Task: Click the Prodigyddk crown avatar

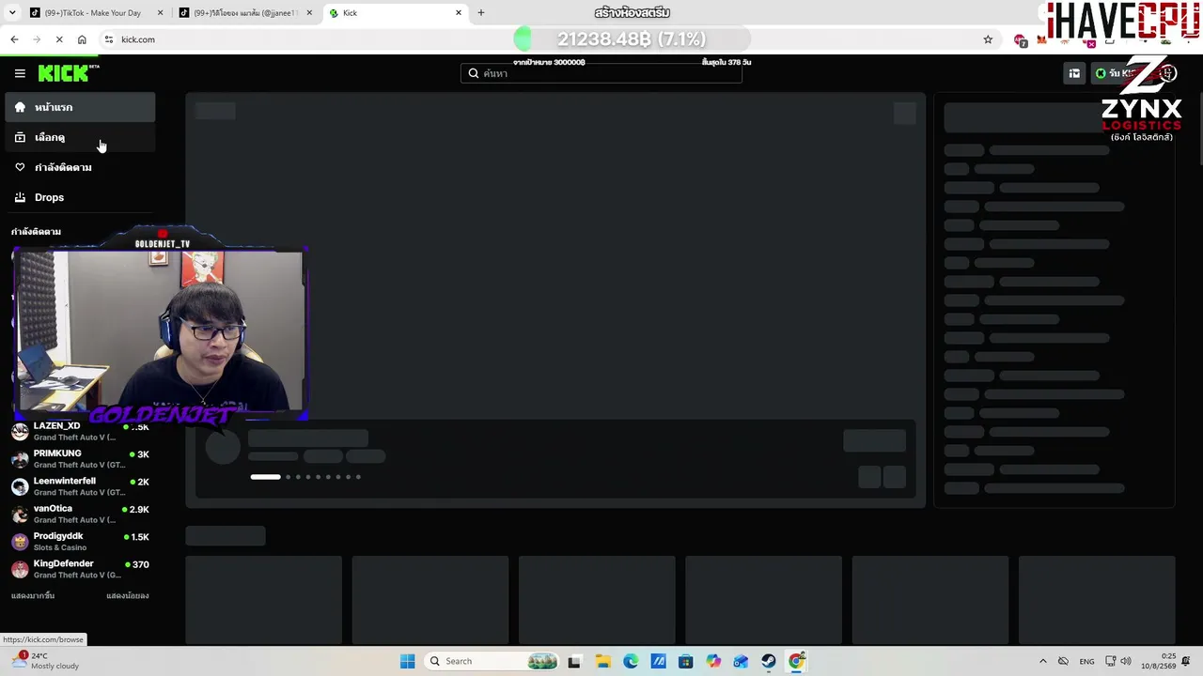Action: pyautogui.click(x=20, y=542)
